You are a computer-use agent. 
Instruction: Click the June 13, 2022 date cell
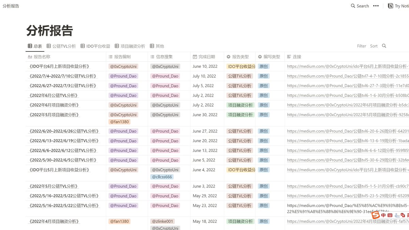205,150
